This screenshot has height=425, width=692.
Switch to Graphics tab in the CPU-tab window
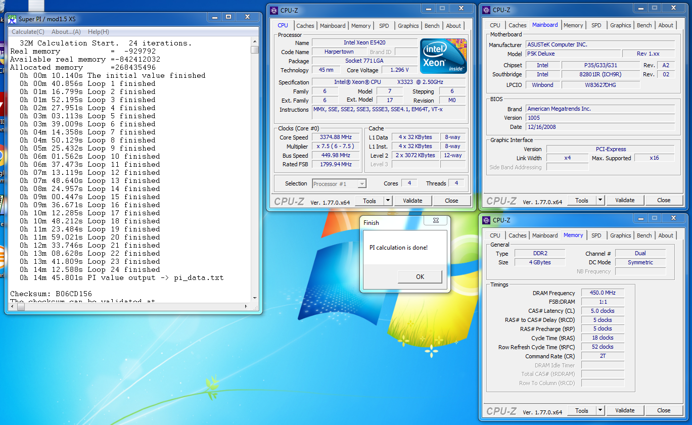[408, 26]
